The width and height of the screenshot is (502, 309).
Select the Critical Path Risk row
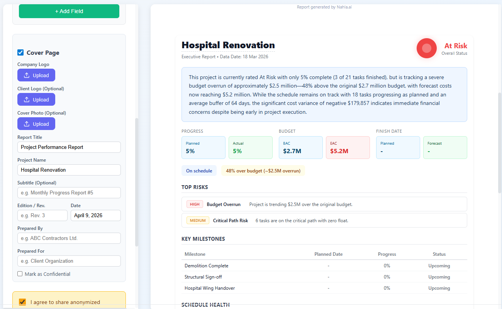click(x=324, y=220)
